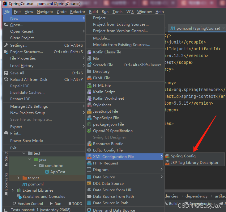Click the AppTest class icon
The image size is (226, 212).
[x=47, y=172]
